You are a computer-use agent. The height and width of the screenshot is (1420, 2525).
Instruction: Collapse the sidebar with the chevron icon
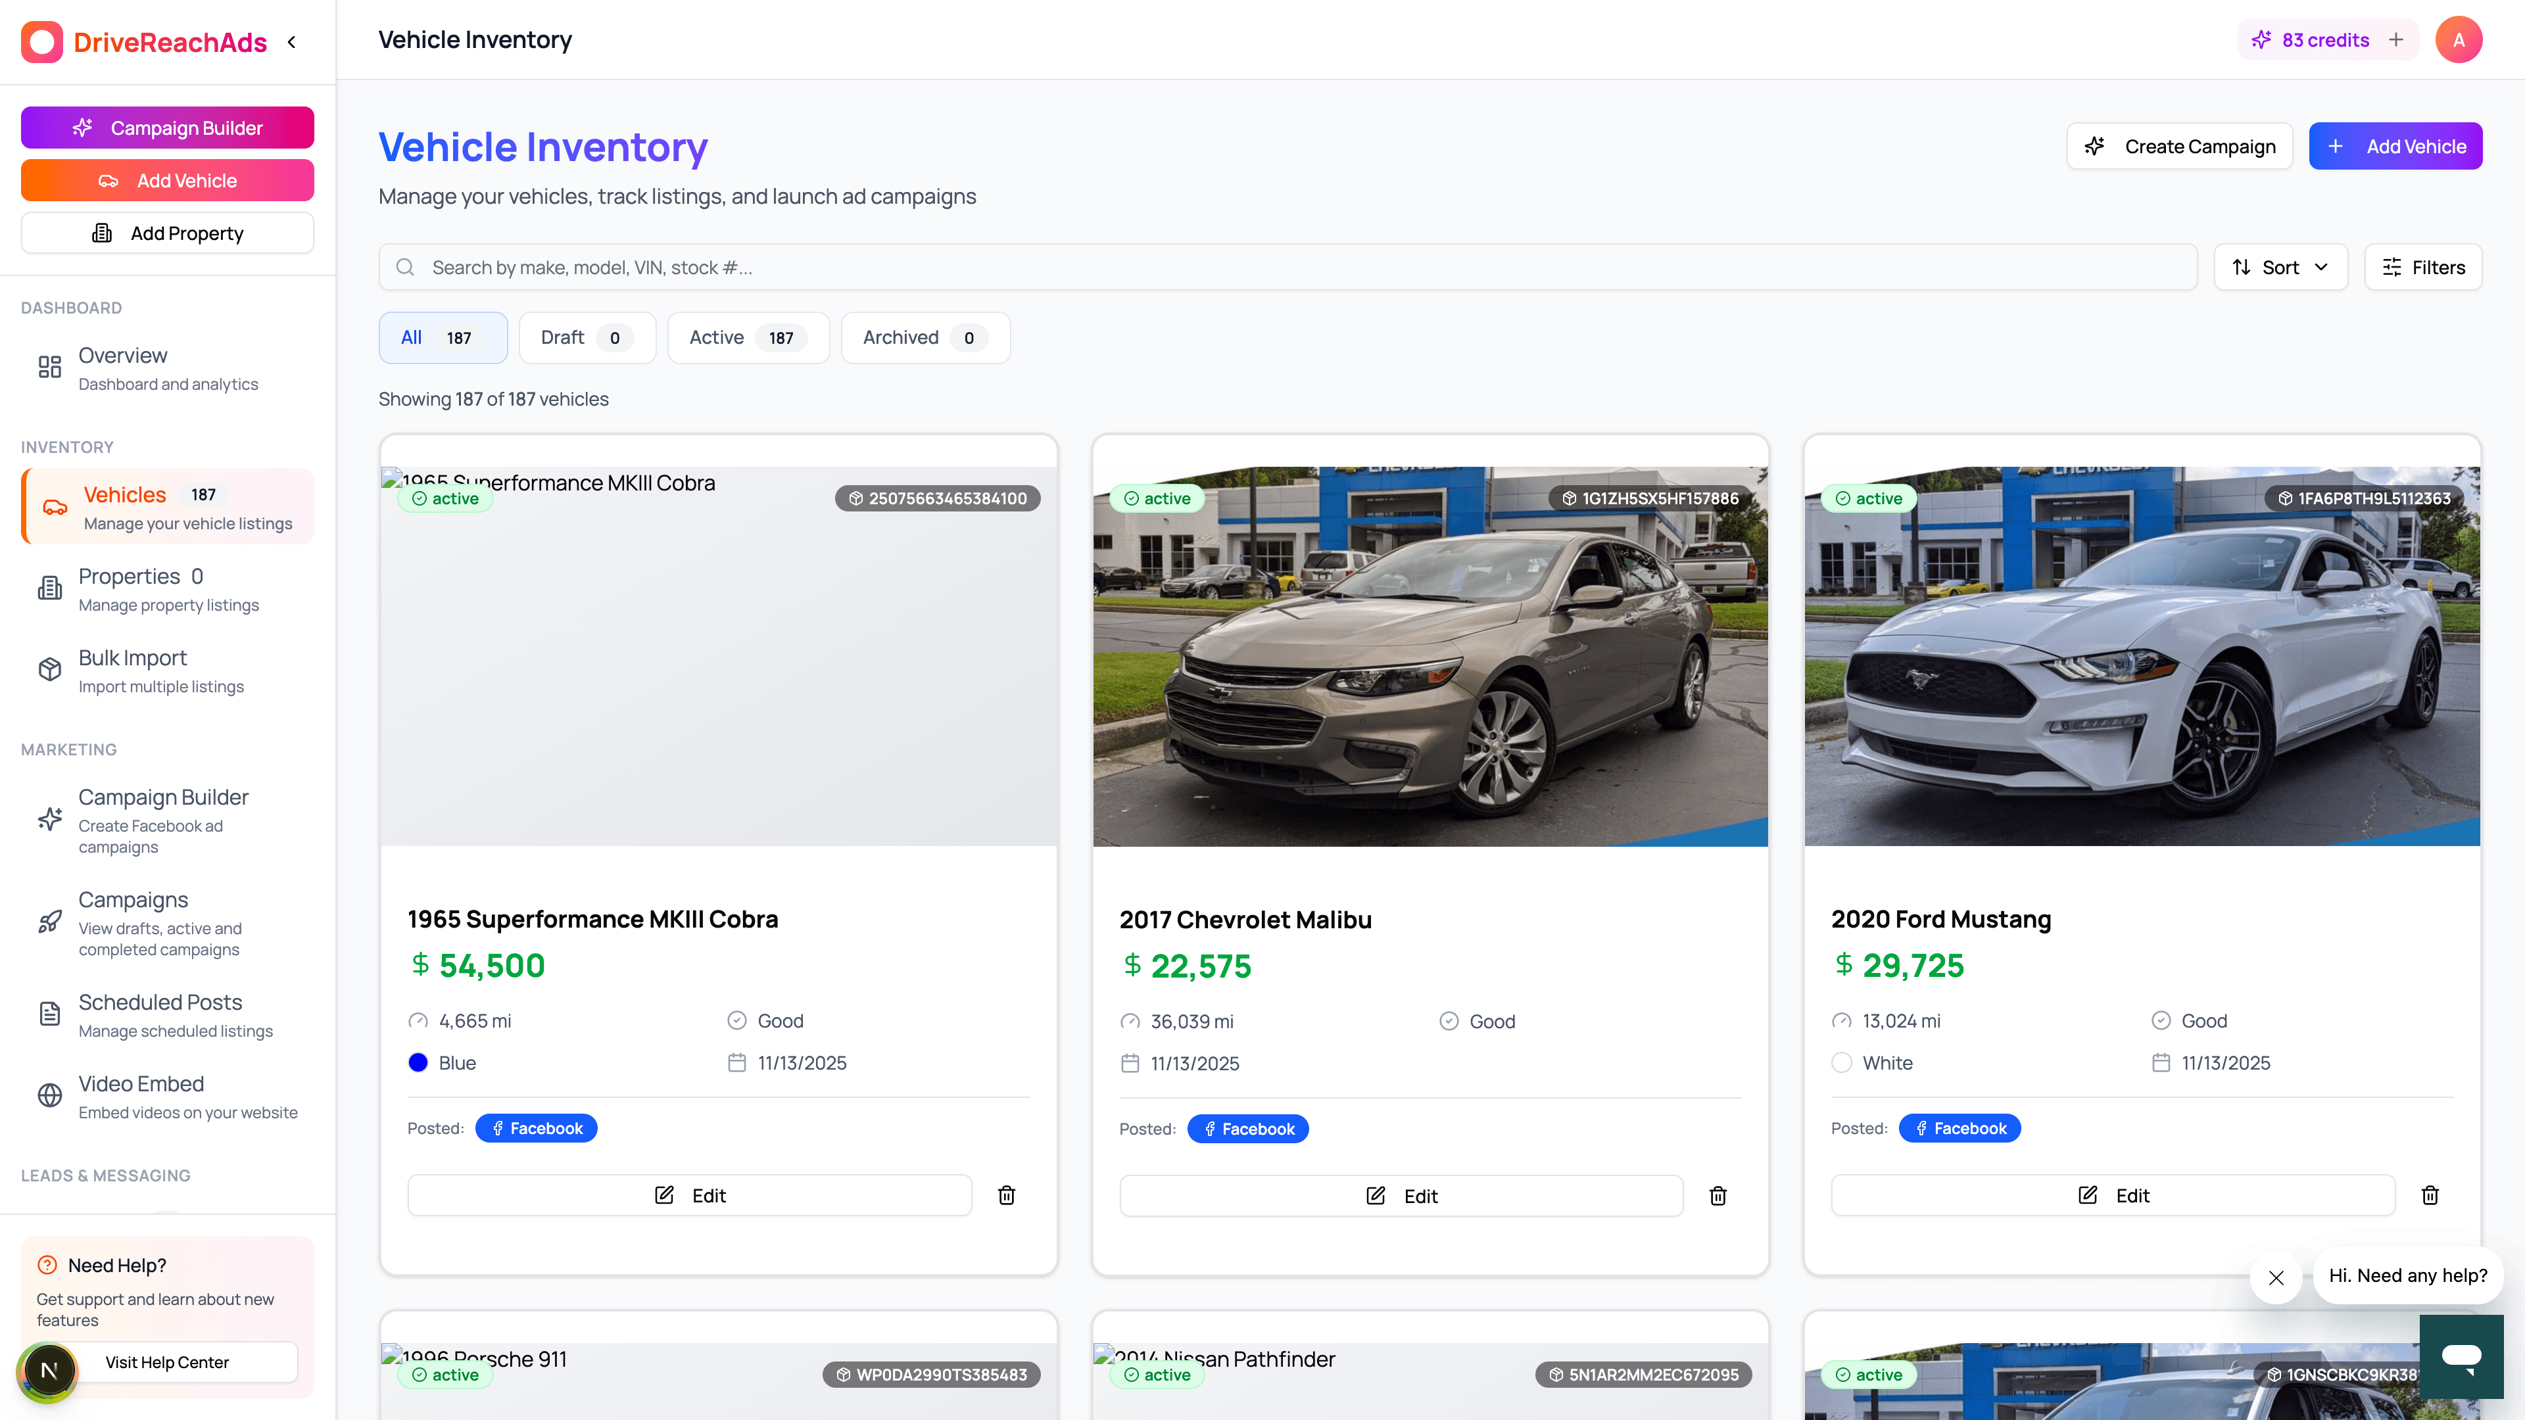tap(291, 42)
